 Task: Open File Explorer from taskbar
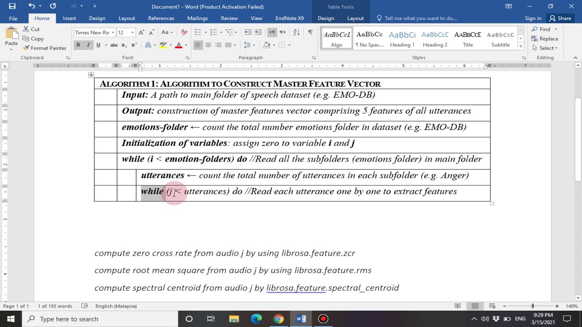coord(234,319)
